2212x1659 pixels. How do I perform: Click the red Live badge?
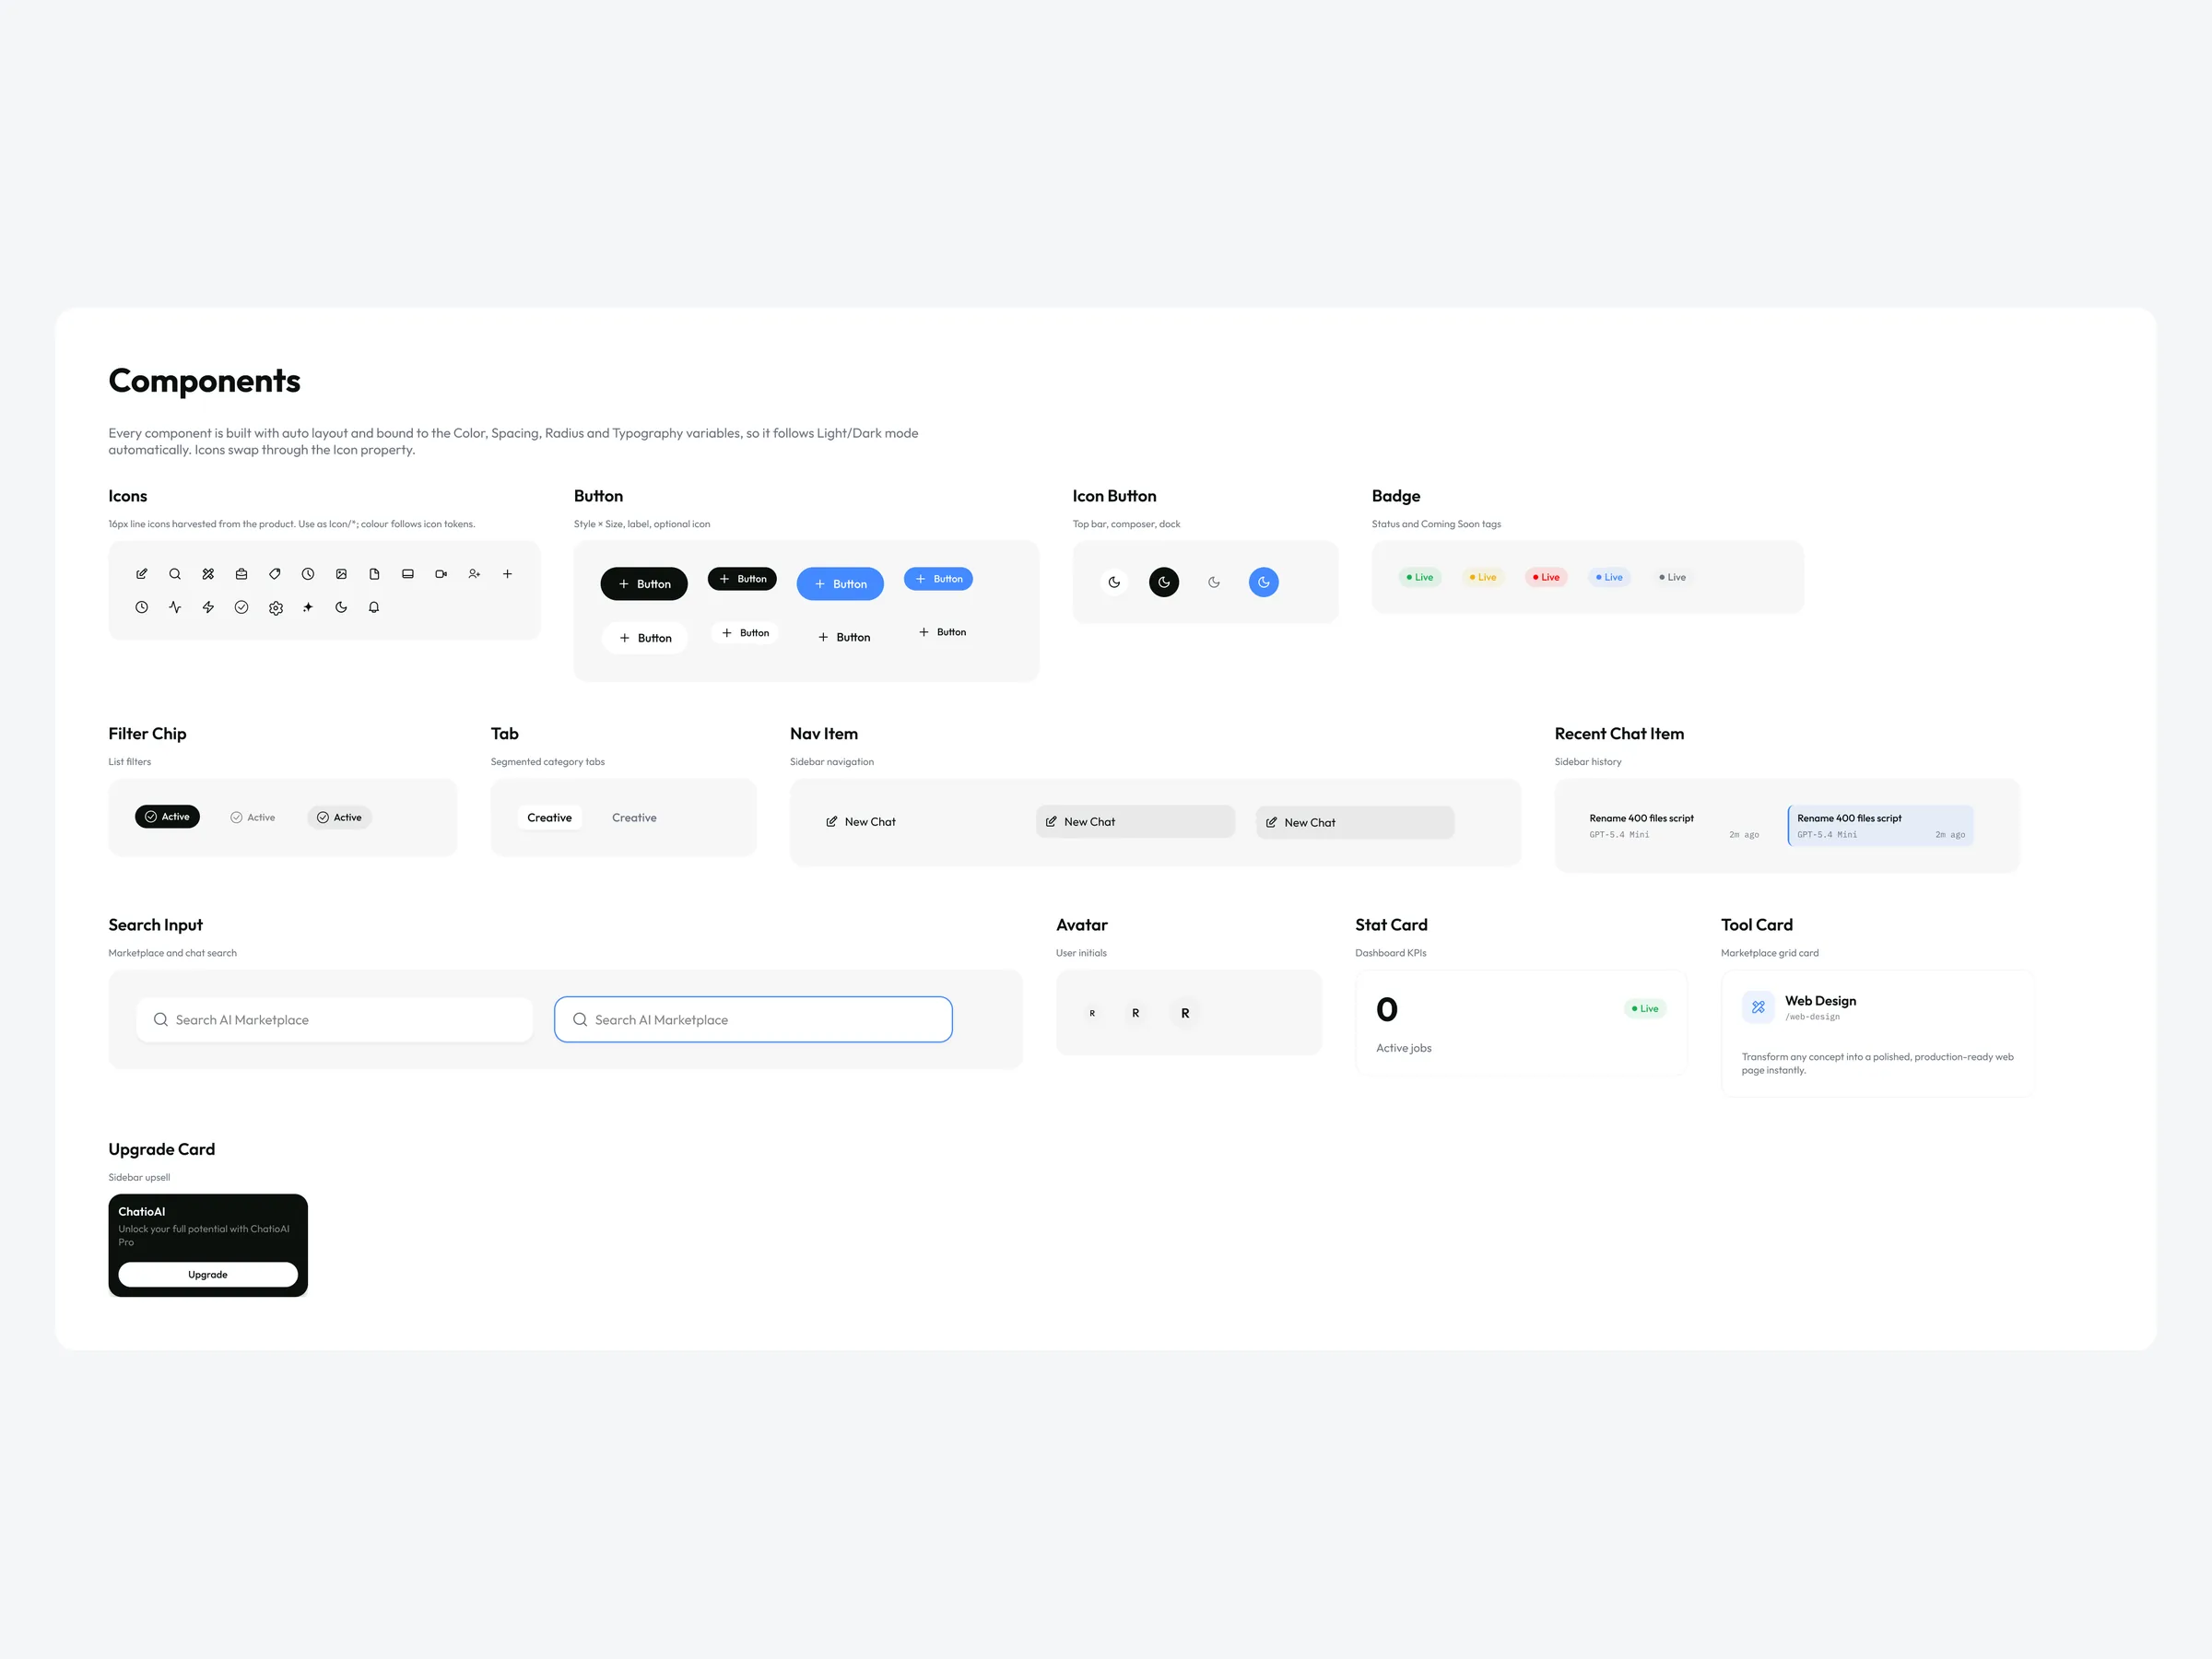[1546, 577]
